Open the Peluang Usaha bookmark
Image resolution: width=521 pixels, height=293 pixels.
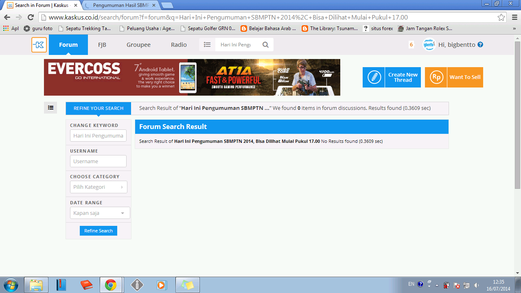point(147,28)
